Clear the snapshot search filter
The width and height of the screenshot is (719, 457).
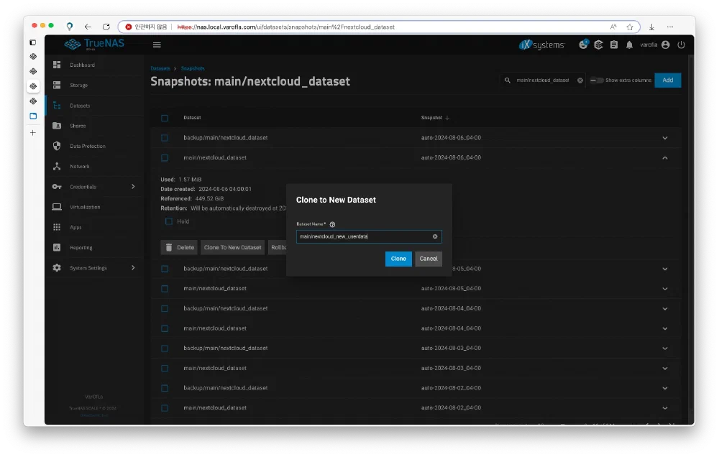[580, 80]
